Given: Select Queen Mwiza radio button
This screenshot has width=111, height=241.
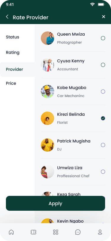Looking at the screenshot, I should click(x=103, y=38).
